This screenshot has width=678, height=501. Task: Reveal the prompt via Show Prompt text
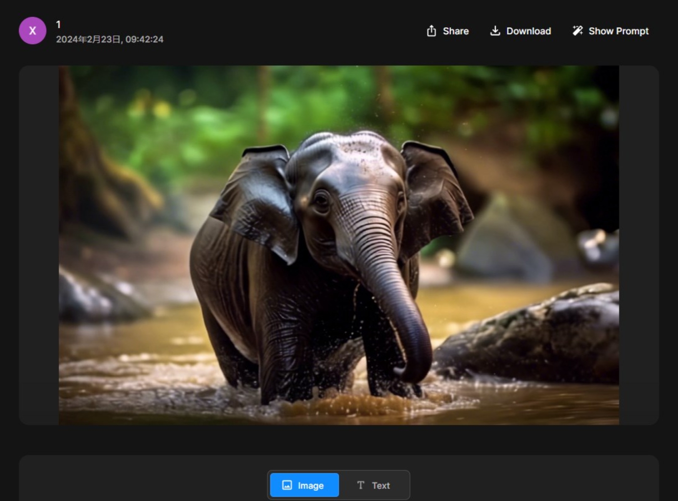click(618, 31)
